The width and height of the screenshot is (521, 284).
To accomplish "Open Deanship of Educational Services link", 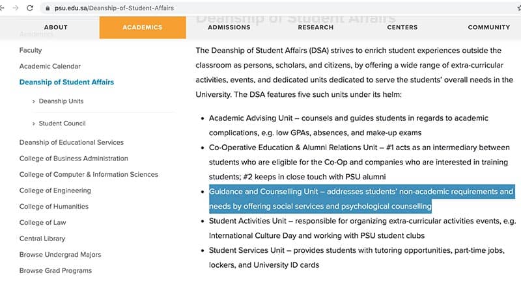I will tap(72, 142).
